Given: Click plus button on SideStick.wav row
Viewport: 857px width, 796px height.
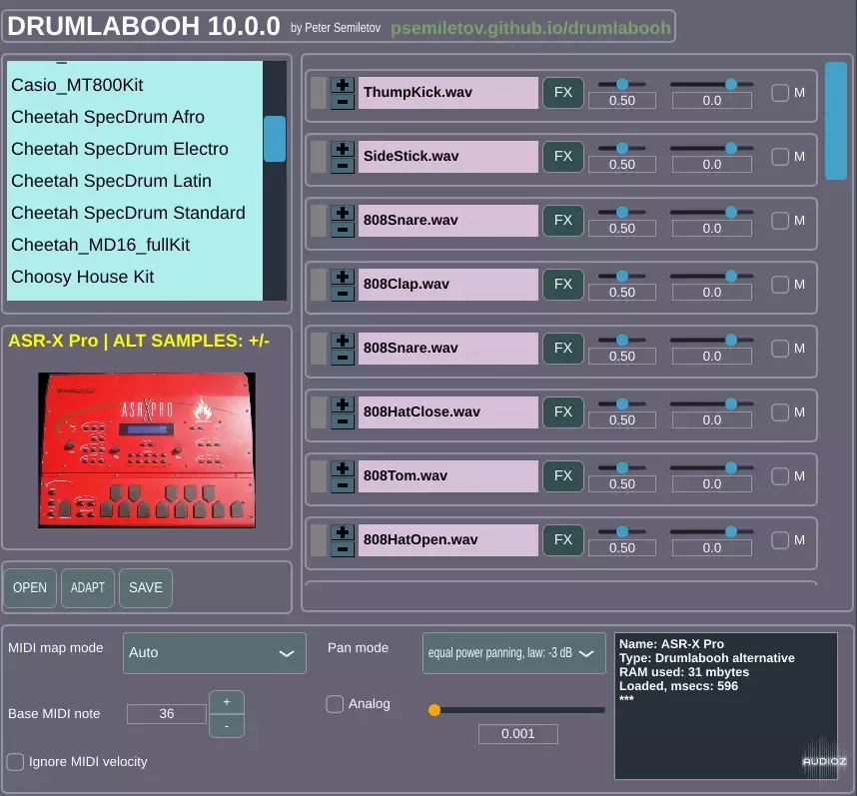Looking at the screenshot, I should tap(343, 149).
